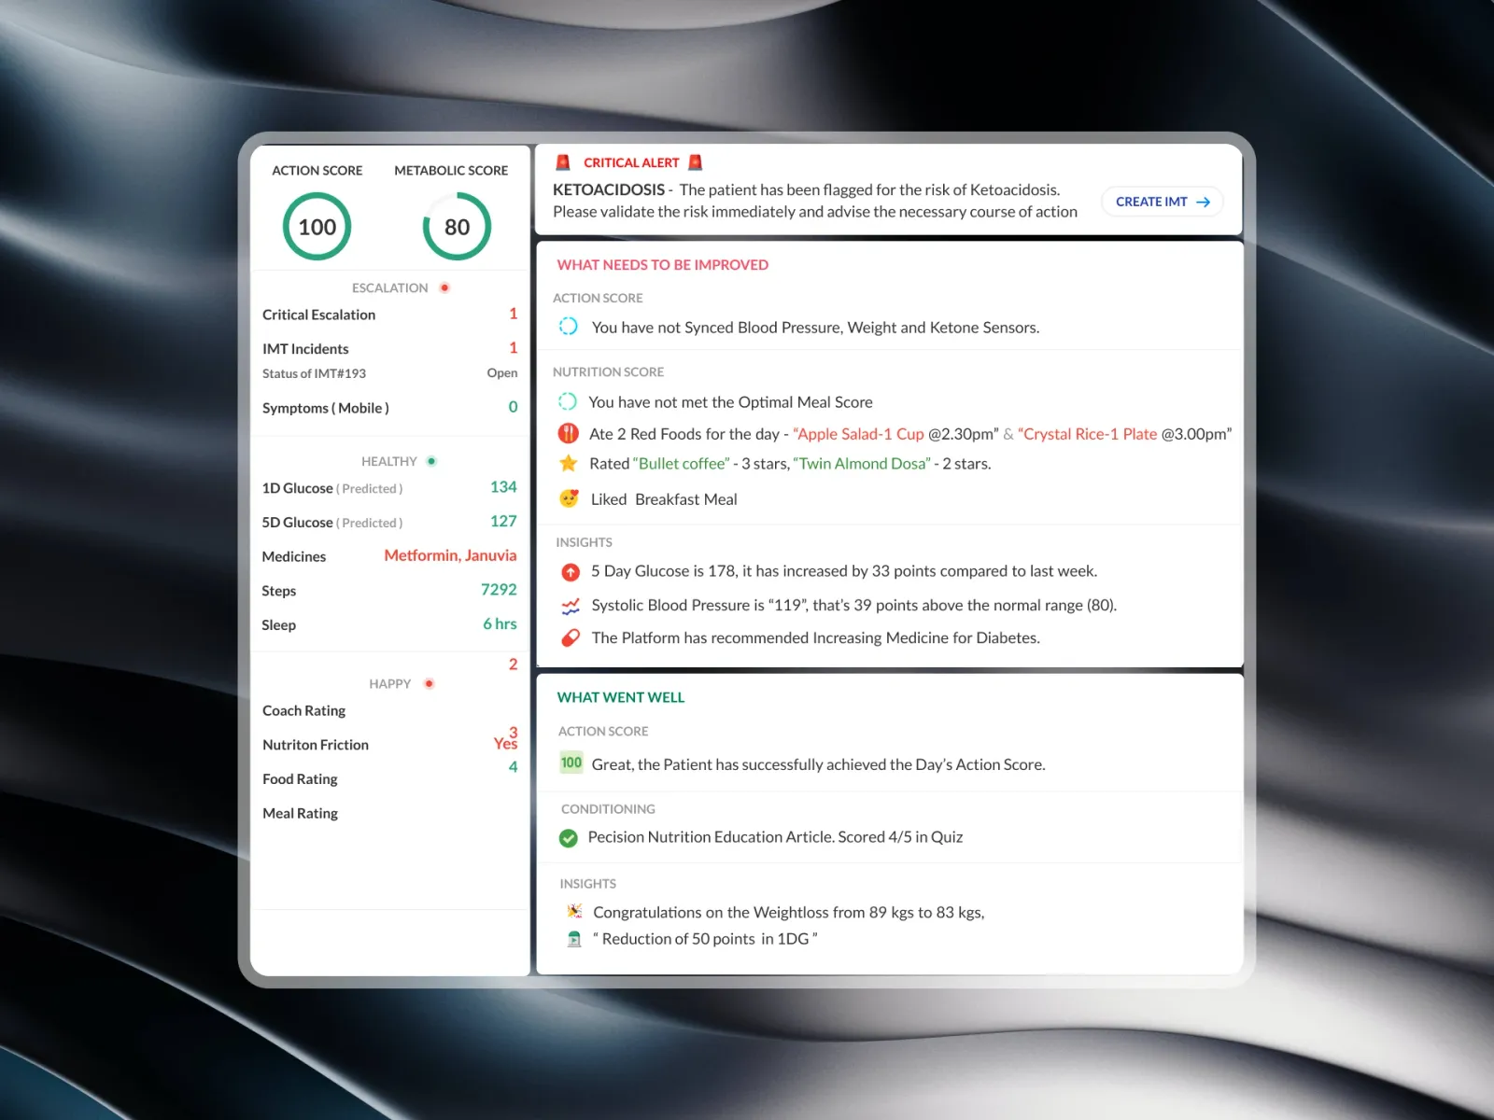
Task: Click the red up-arrow icon beside 5 Day Glucose
Action: point(571,572)
